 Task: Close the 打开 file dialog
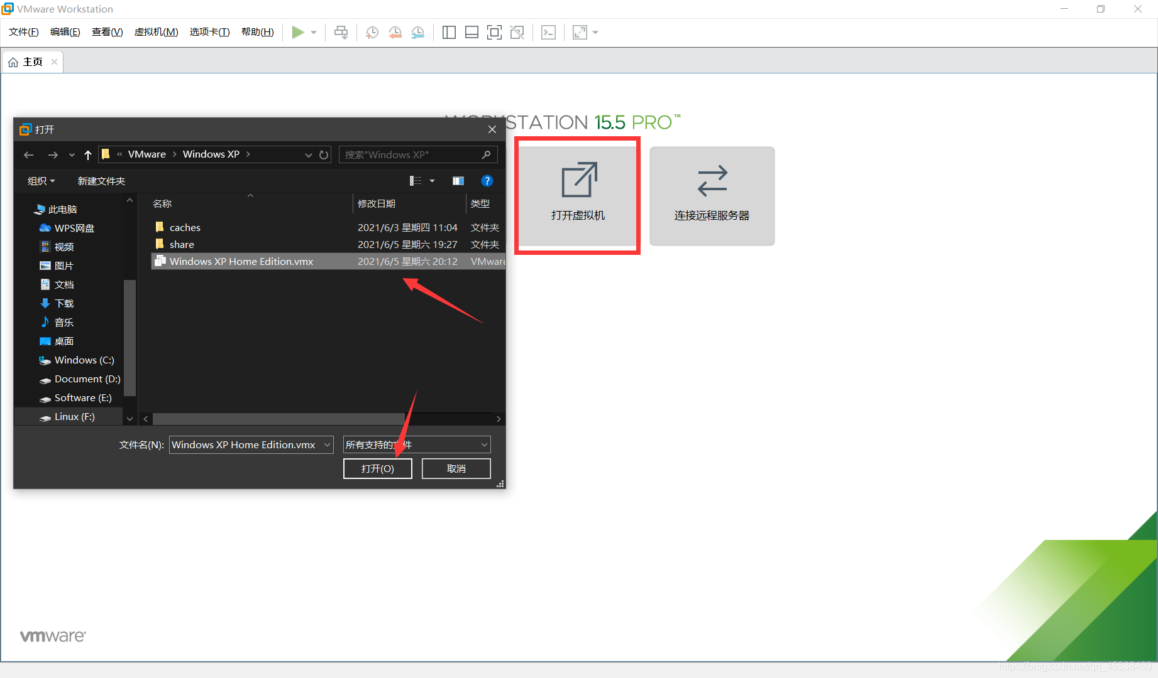[x=492, y=129]
